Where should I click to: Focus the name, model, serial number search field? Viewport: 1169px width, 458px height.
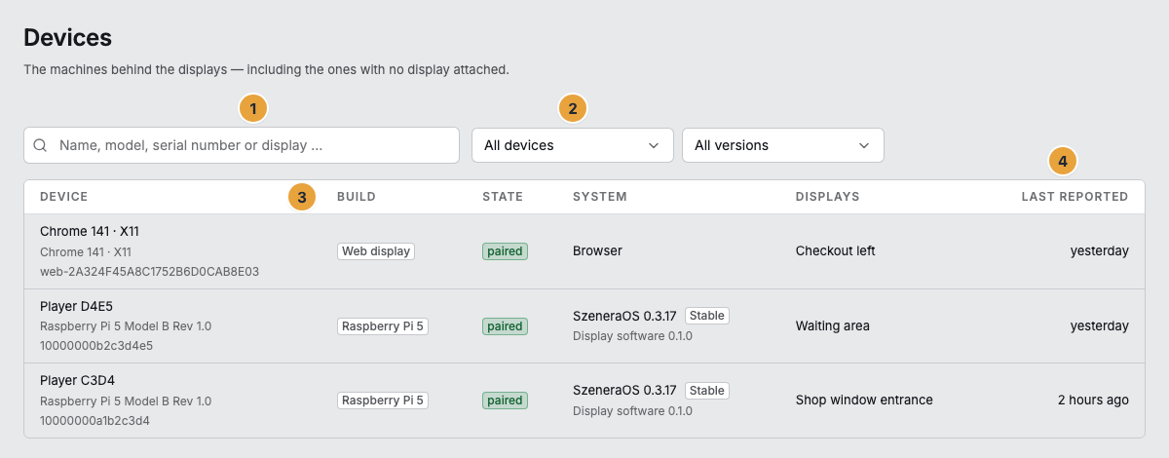click(x=242, y=145)
